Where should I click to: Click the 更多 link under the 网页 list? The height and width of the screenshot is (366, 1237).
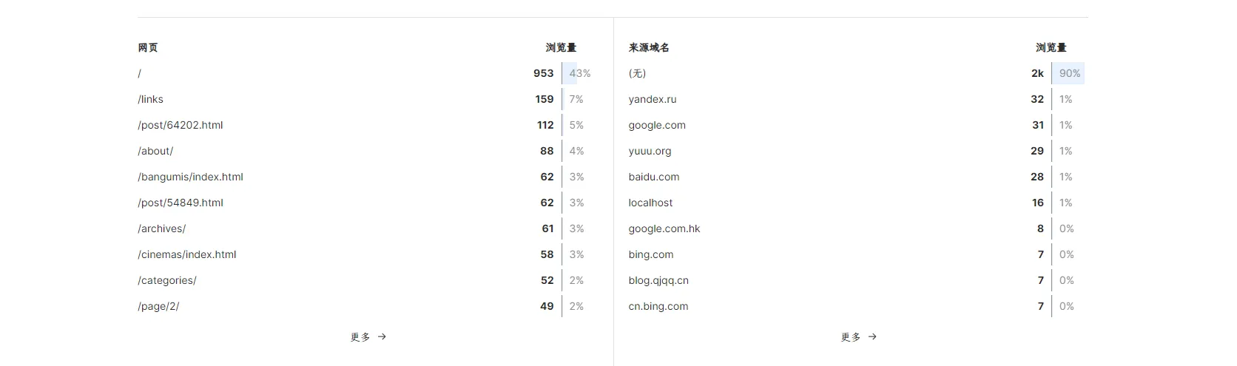point(360,337)
